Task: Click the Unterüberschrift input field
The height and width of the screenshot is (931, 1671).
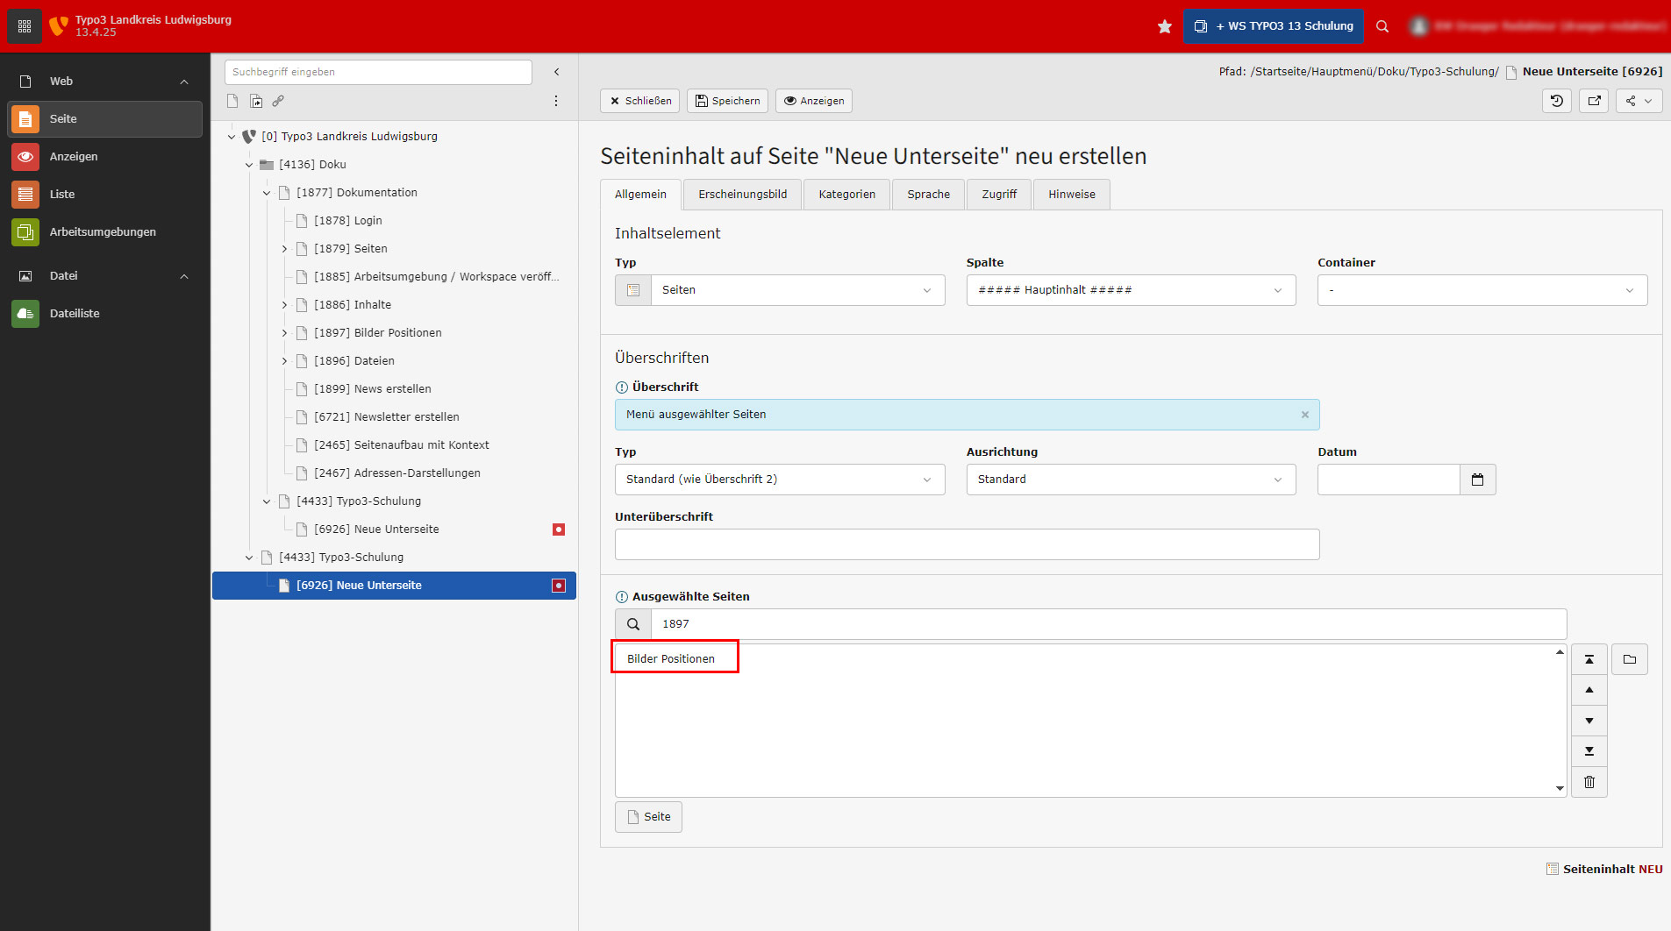Action: [x=967, y=544]
